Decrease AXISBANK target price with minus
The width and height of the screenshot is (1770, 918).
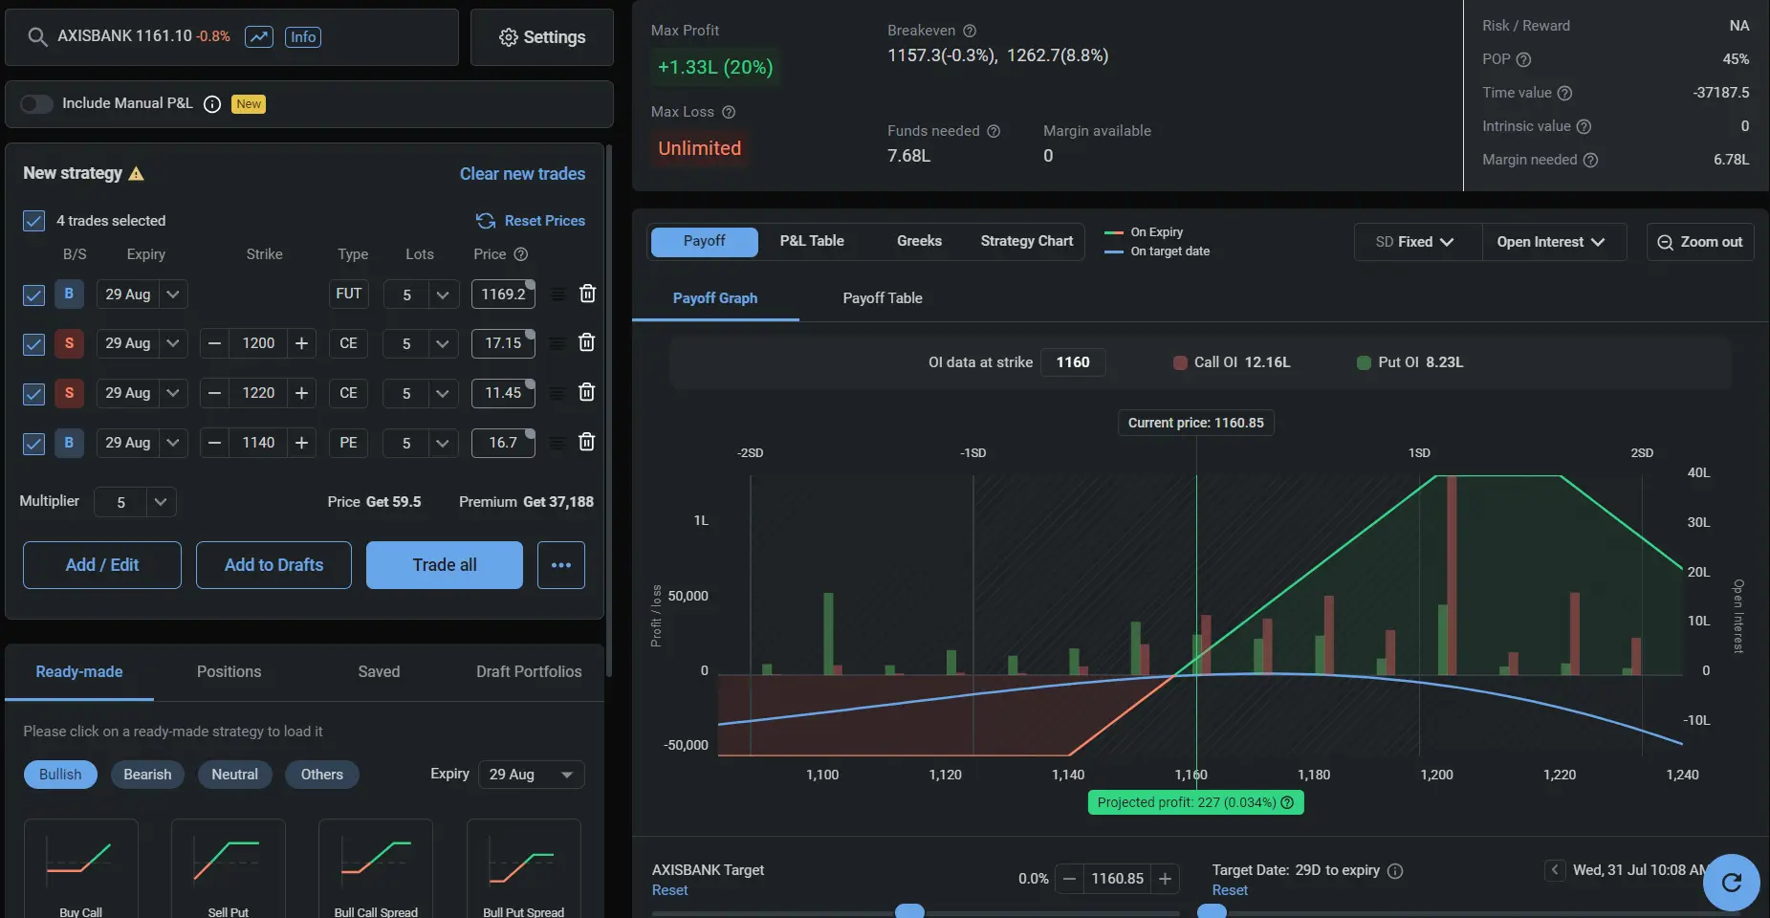pos(1069,879)
